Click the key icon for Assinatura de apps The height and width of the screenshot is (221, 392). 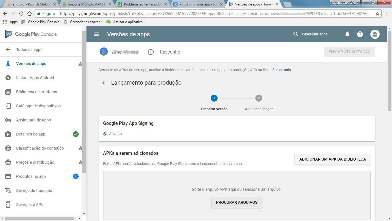pyautogui.click(x=8, y=120)
